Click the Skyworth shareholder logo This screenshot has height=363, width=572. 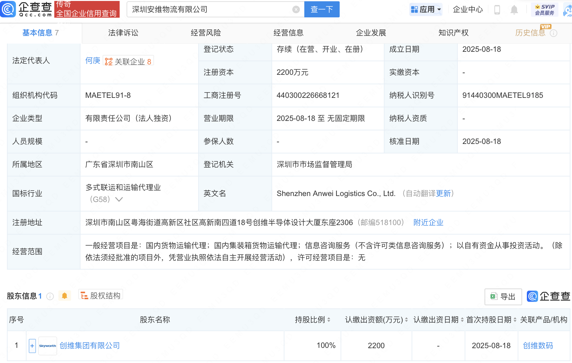[48, 346]
